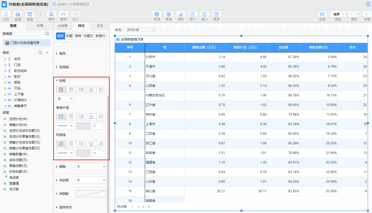Switch to the 交互 tab
372x213 pixels.
click(x=100, y=26)
